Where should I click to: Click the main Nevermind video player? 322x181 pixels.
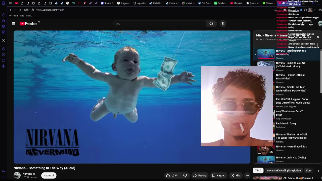pos(132,97)
